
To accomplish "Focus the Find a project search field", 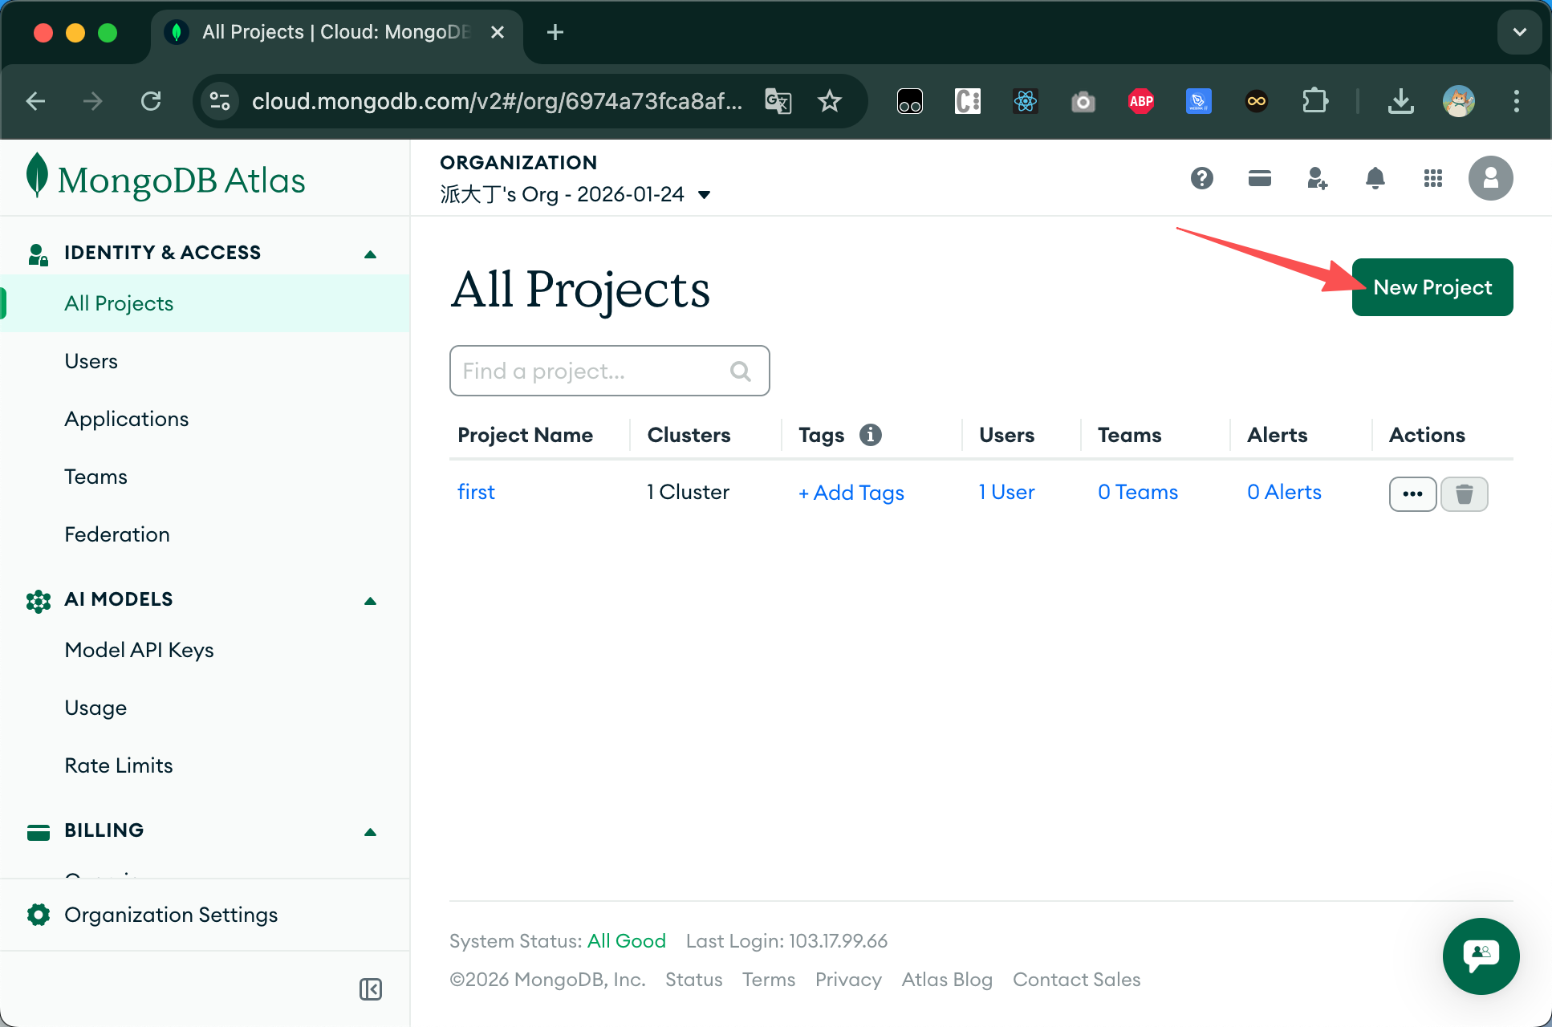I will click(x=594, y=371).
